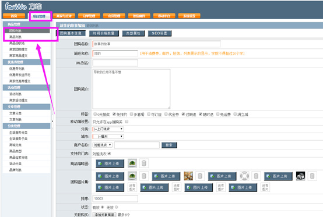Viewport: 323px width, 217px height.
Task: Upload image beside car thumbnail
Action: point(278,176)
